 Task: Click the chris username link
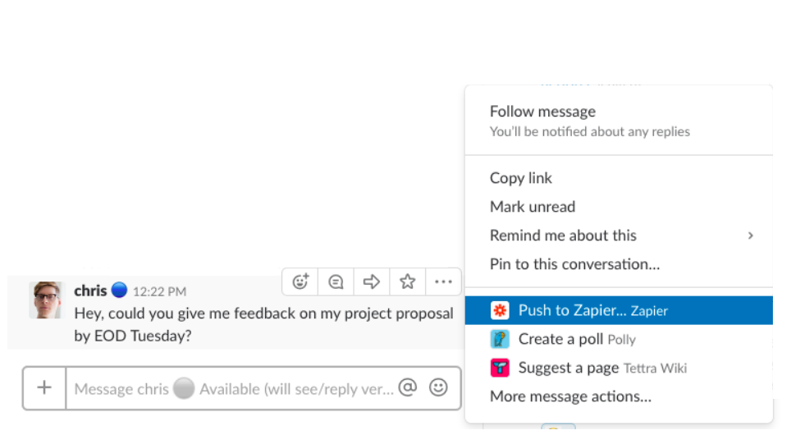[x=90, y=291]
